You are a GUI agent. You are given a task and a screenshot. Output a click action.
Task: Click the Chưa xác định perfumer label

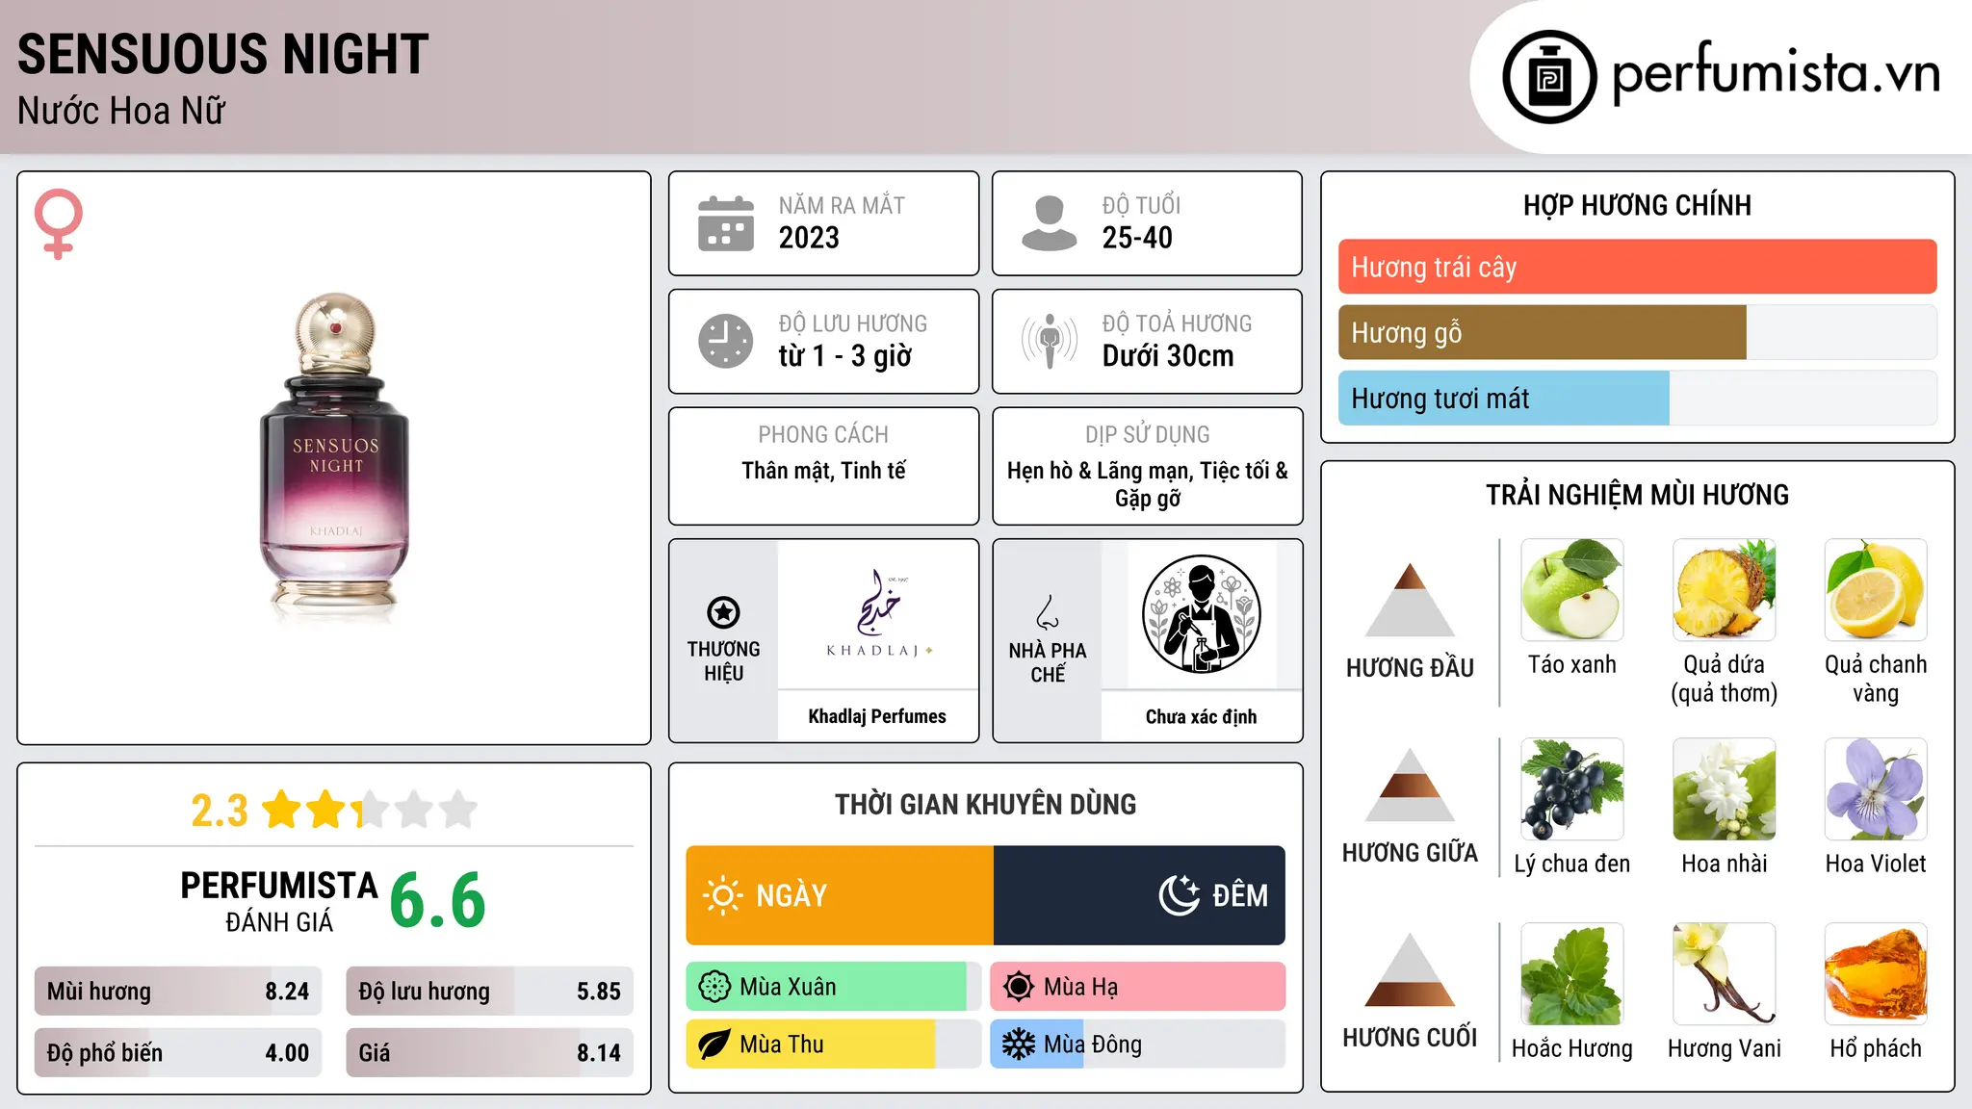[1201, 716]
